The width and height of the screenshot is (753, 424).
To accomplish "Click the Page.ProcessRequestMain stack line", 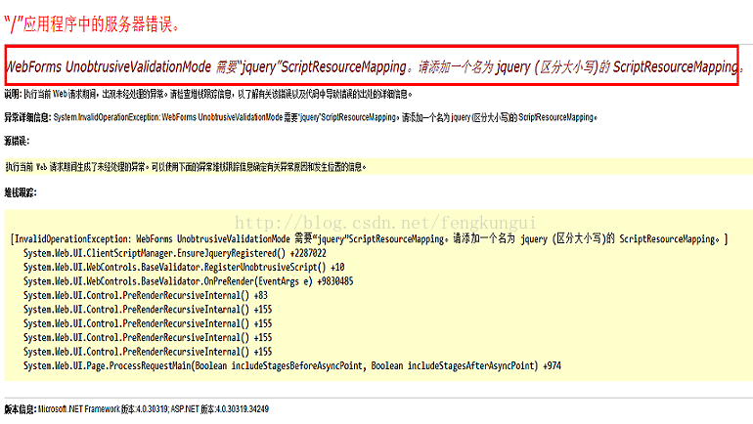I will 292,366.
